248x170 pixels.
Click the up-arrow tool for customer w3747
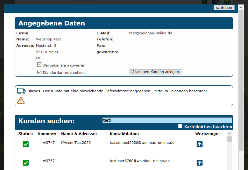pyautogui.click(x=200, y=144)
